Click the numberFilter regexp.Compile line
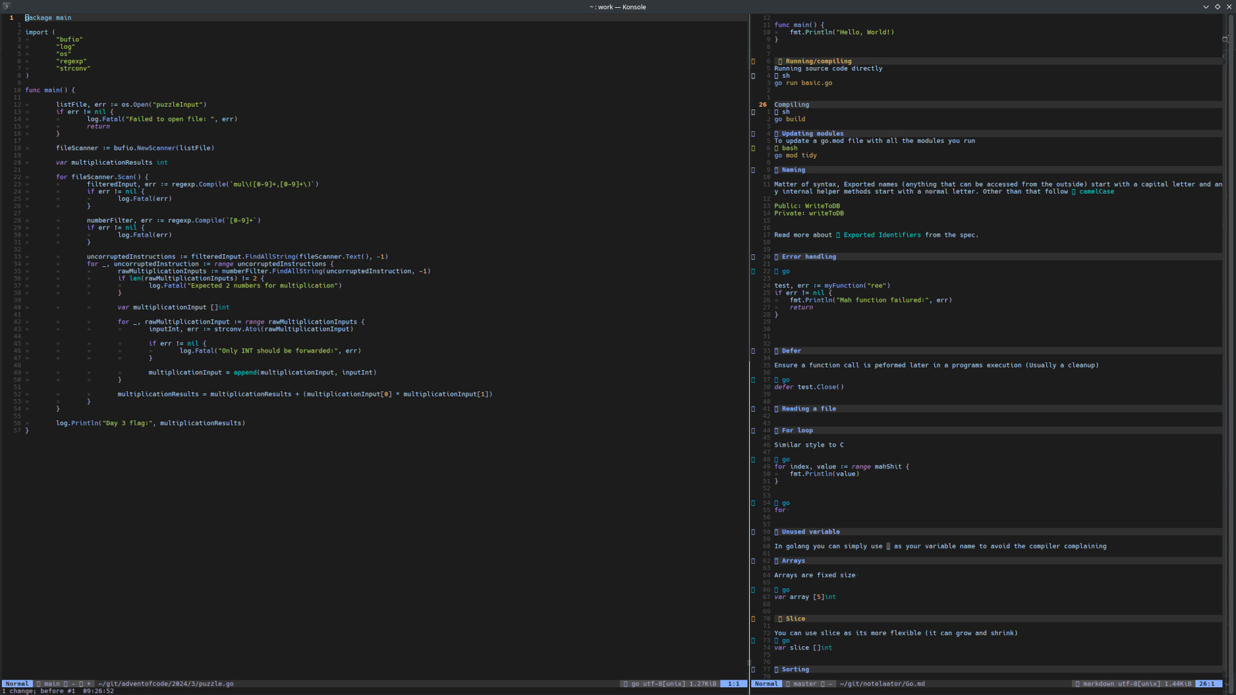The width and height of the screenshot is (1236, 695). [174, 220]
